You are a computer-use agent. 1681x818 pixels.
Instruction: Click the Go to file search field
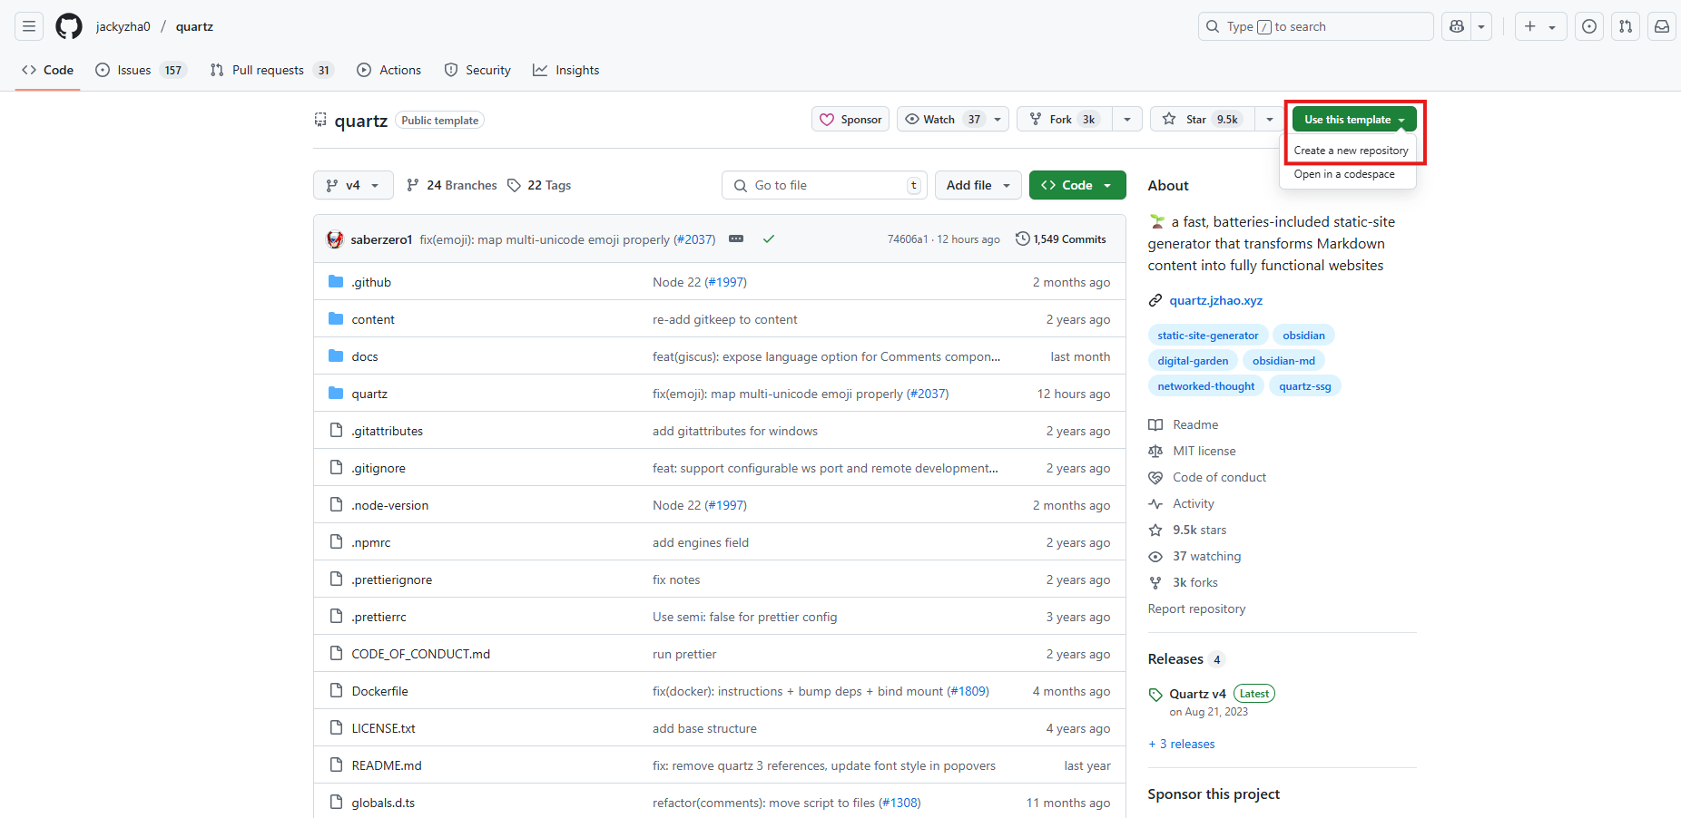coord(824,185)
